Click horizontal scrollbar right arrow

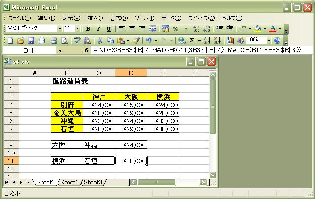(203, 183)
